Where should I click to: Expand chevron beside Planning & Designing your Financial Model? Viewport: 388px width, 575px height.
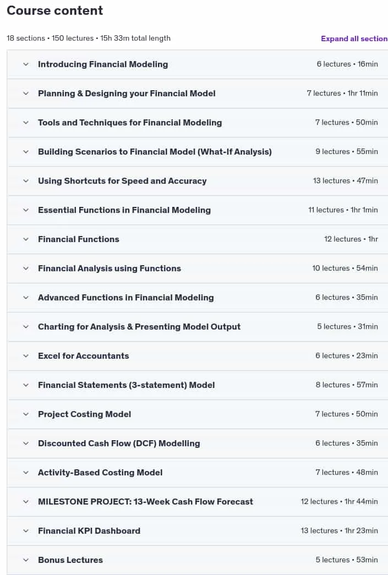coord(26,94)
